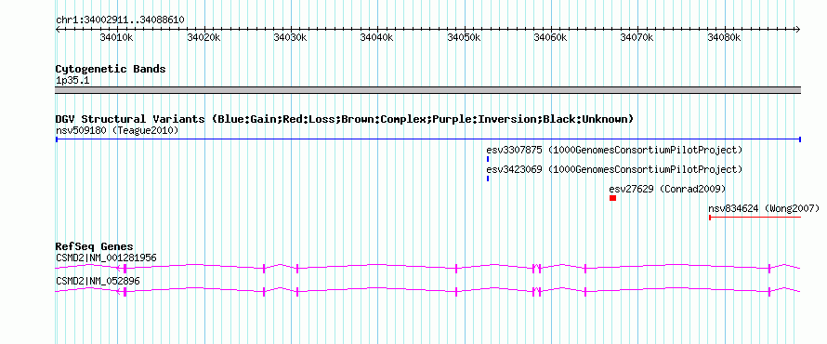Click the 34040k ruler tick label
The width and height of the screenshot is (827, 344).
[377, 37]
